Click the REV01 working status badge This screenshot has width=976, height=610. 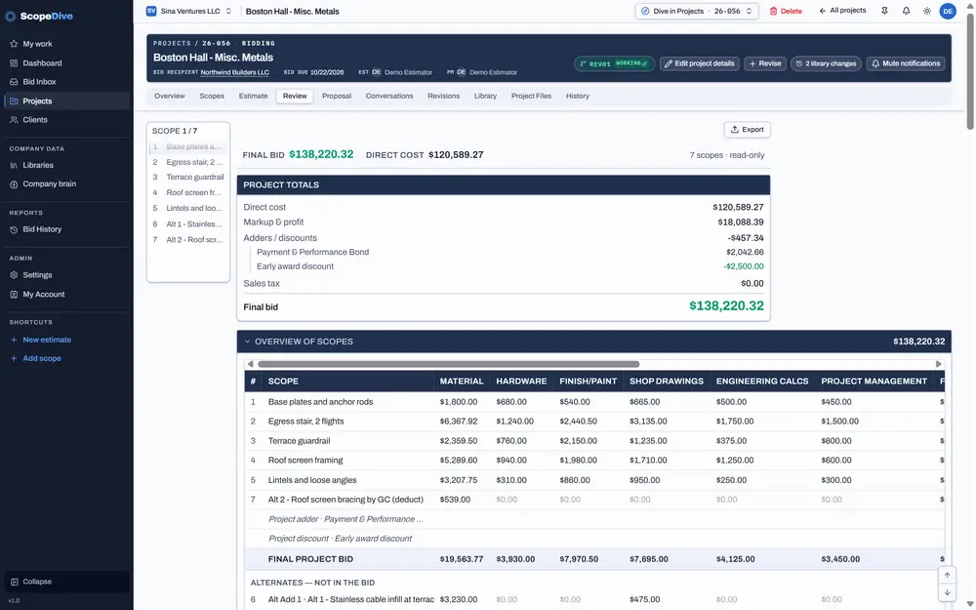click(x=614, y=63)
